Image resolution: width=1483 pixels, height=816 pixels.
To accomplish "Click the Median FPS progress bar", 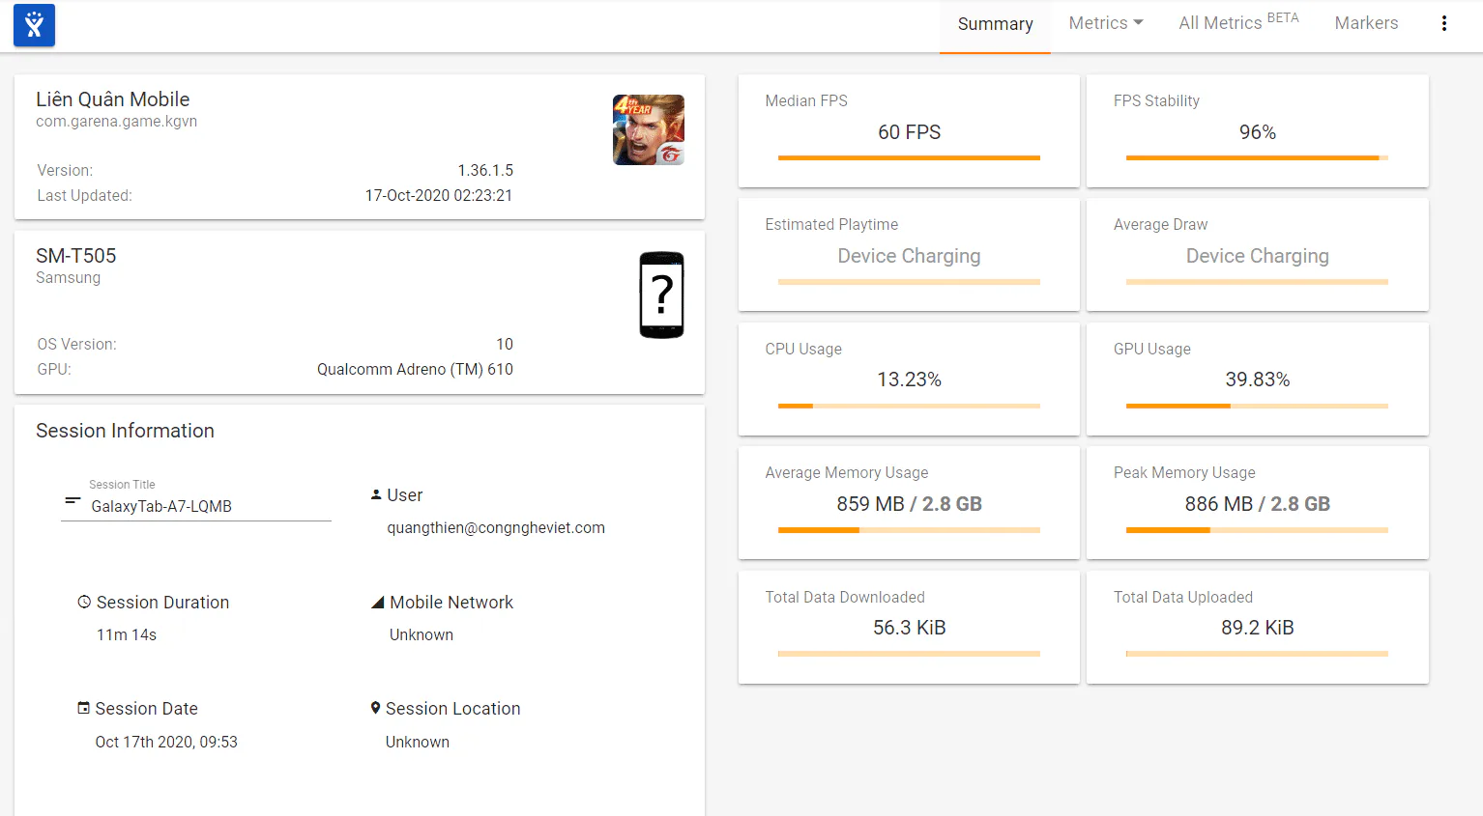I will coord(909,157).
